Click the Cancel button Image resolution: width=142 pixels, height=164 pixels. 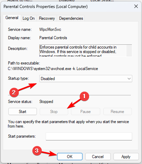point(98,157)
